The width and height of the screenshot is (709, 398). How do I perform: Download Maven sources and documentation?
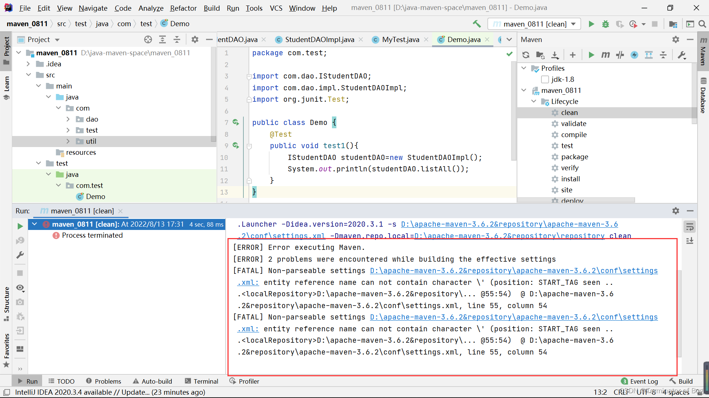click(555, 55)
